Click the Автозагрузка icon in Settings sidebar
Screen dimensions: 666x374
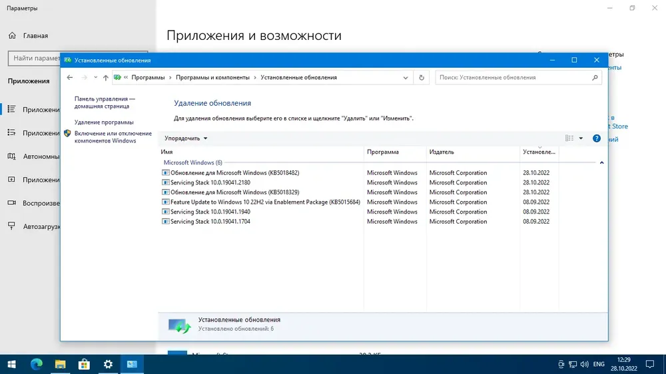pos(11,226)
